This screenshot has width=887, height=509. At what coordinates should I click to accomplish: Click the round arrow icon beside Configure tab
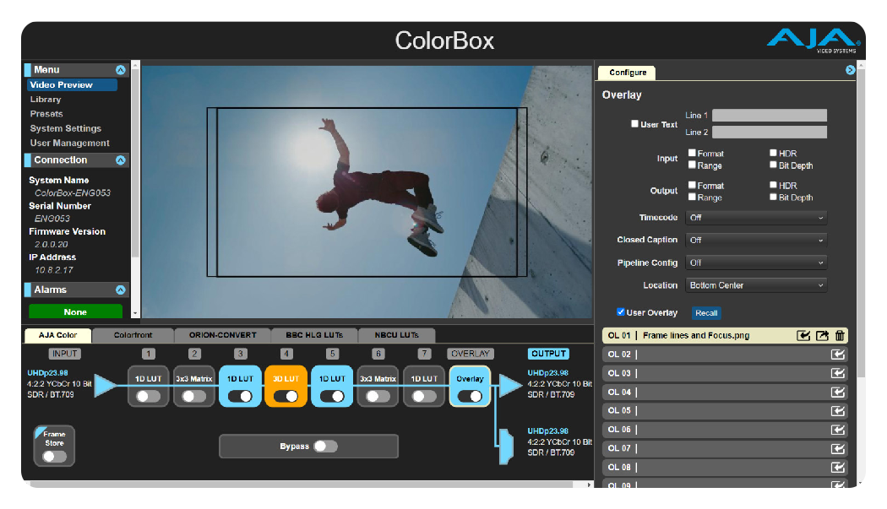(850, 70)
